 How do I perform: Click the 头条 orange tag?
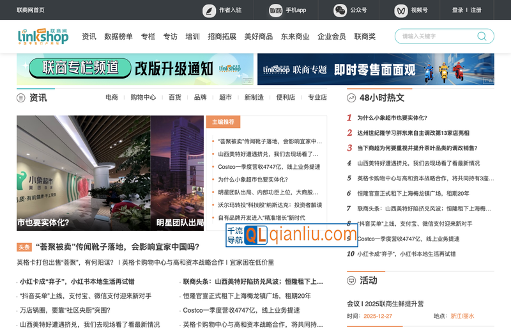[24, 247]
